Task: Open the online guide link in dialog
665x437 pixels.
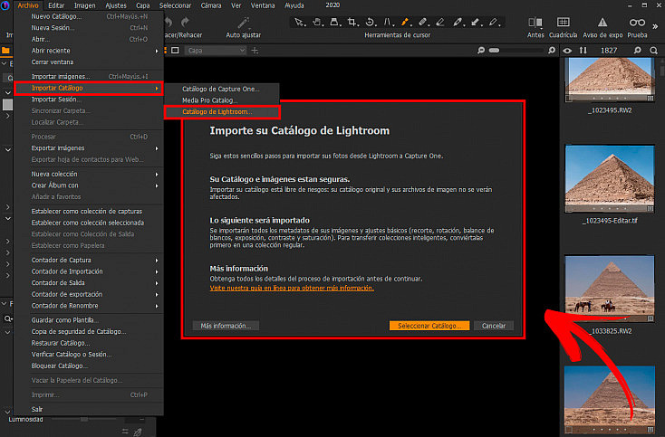Action: [x=292, y=288]
